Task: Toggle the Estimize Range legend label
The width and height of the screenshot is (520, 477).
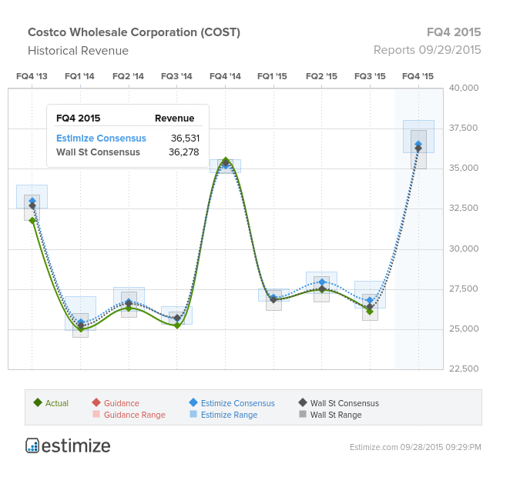Action: [229, 415]
